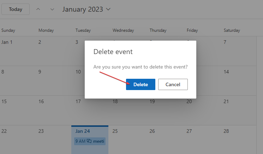Click the blue Delete button

pos(141,84)
